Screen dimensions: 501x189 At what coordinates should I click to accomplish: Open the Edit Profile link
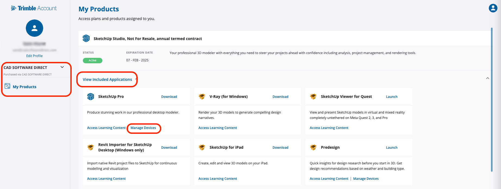[34, 56]
